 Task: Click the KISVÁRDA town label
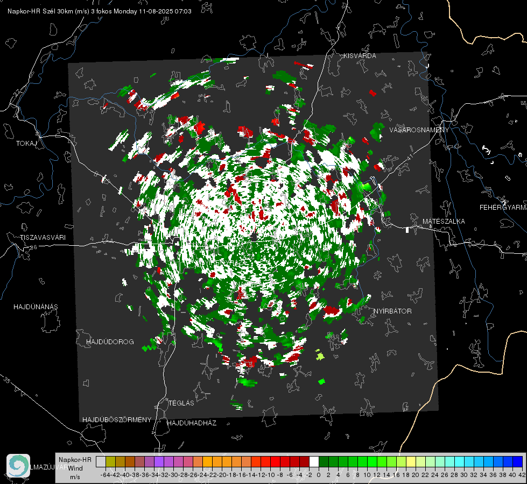pyautogui.click(x=360, y=56)
